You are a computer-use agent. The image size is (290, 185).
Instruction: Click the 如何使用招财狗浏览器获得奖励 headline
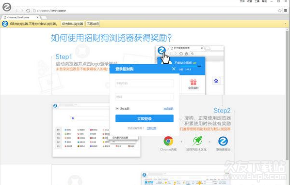pos(112,38)
